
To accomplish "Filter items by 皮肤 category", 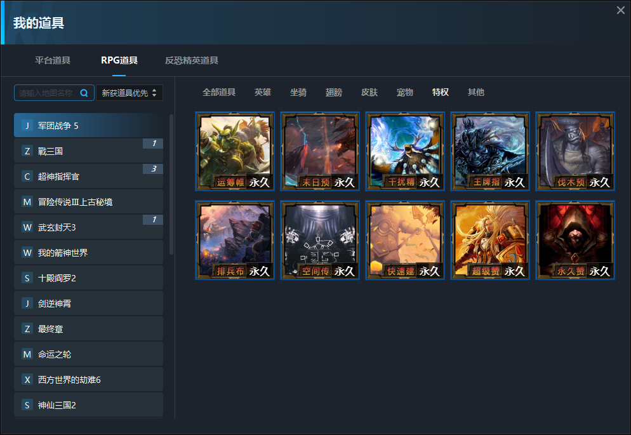I will pyautogui.click(x=369, y=92).
